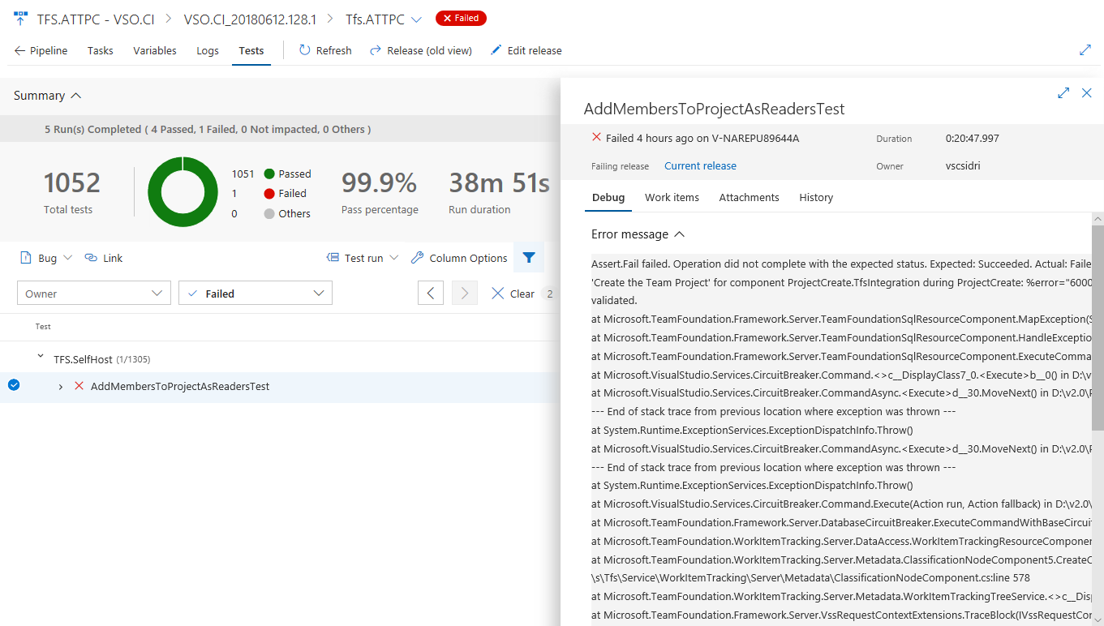
Task: Open the Variables tab
Action: [155, 50]
